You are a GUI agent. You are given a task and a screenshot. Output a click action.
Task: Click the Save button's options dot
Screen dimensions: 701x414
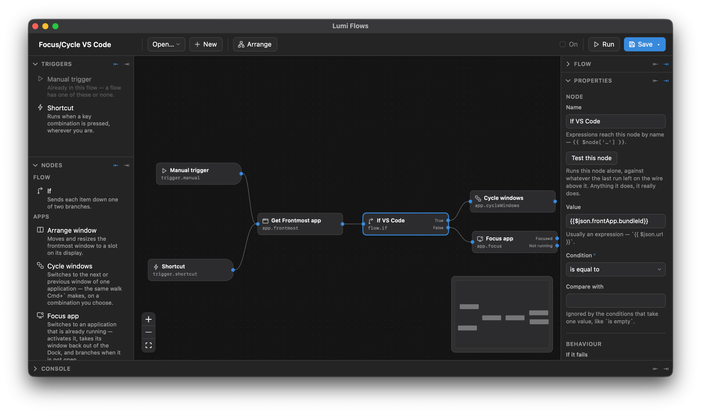point(659,45)
